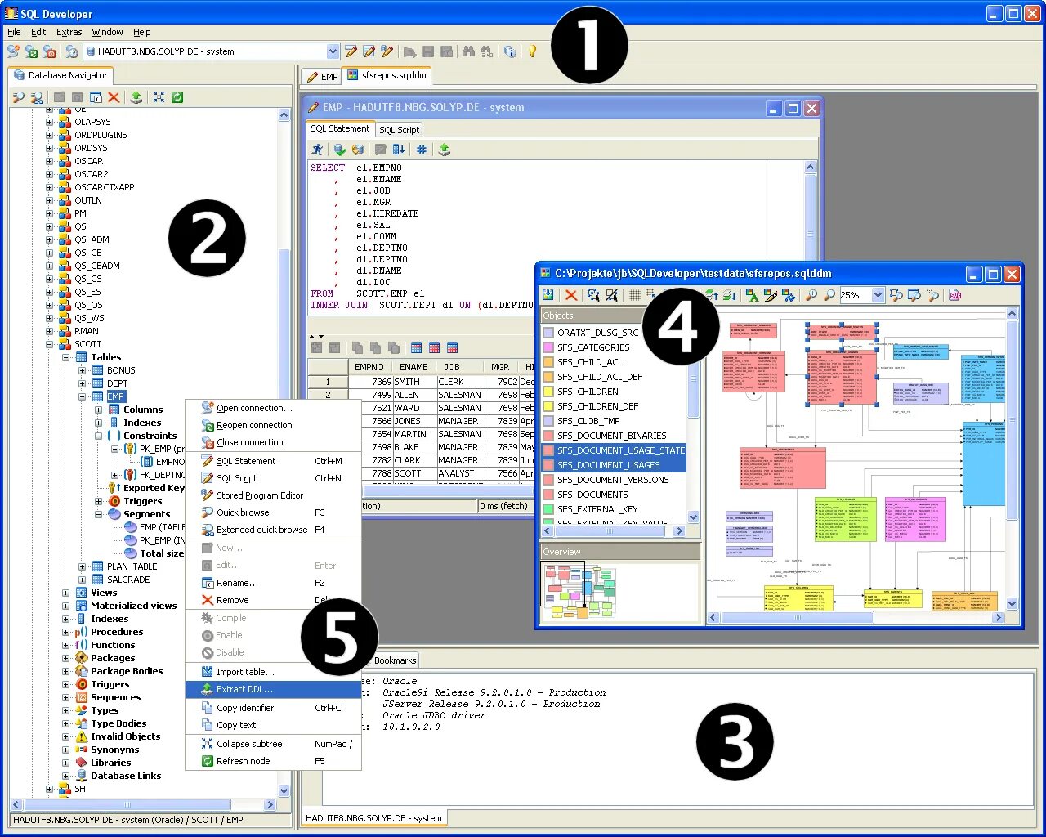Click the Commit icon in the EMP SQL toolbar

pos(339,150)
